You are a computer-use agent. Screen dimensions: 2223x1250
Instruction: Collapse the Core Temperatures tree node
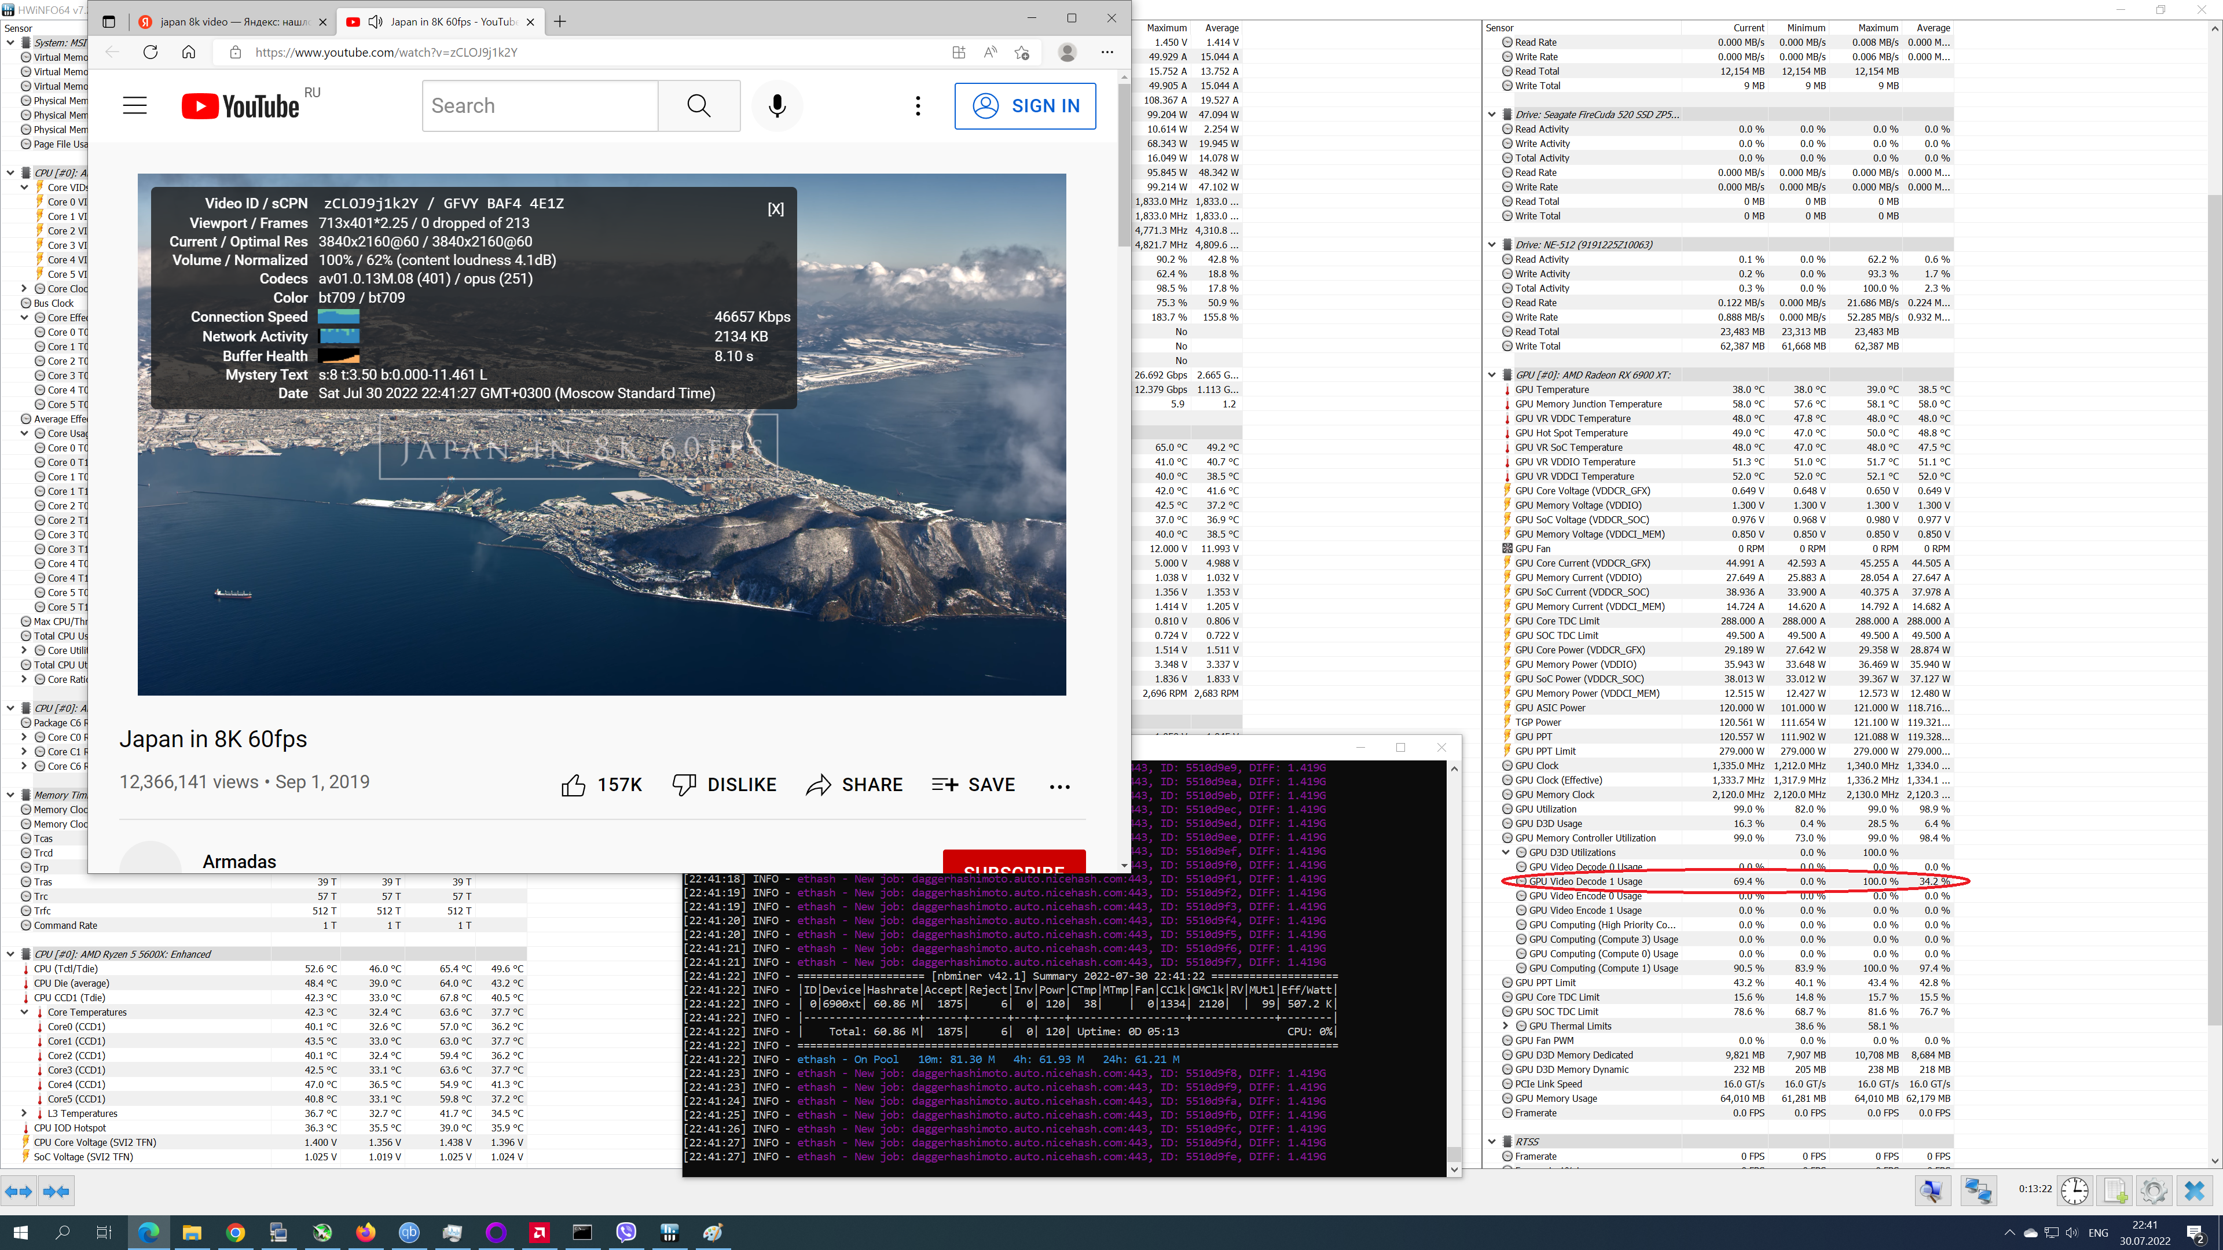pyautogui.click(x=24, y=1012)
